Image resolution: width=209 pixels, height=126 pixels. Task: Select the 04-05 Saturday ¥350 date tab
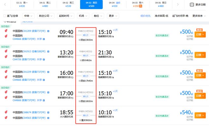138,4
